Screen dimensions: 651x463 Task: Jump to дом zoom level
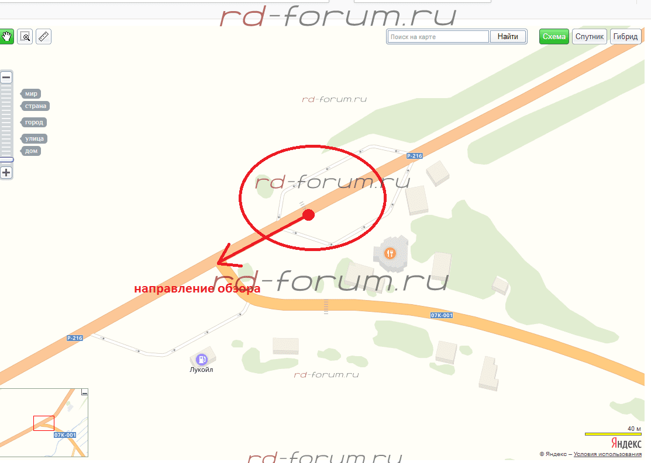point(31,151)
